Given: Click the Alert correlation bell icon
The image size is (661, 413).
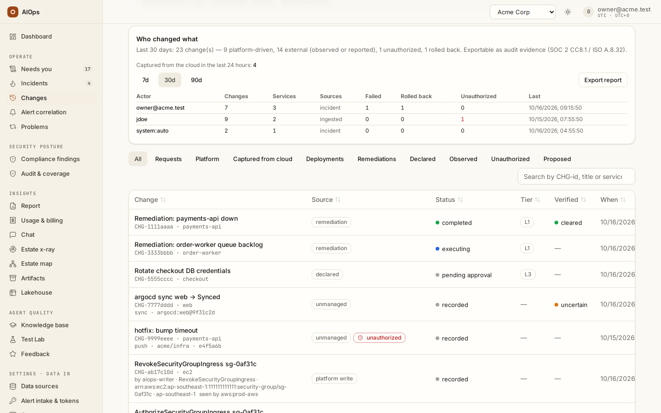Looking at the screenshot, I should click(13, 112).
